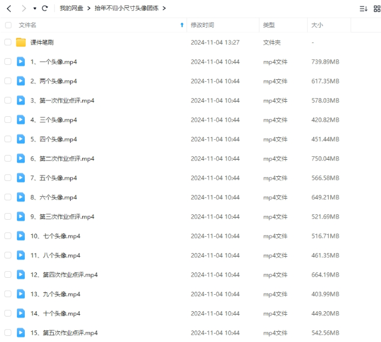
Task: Click video icon of 2、两个头像.mp4
Action: coord(21,81)
